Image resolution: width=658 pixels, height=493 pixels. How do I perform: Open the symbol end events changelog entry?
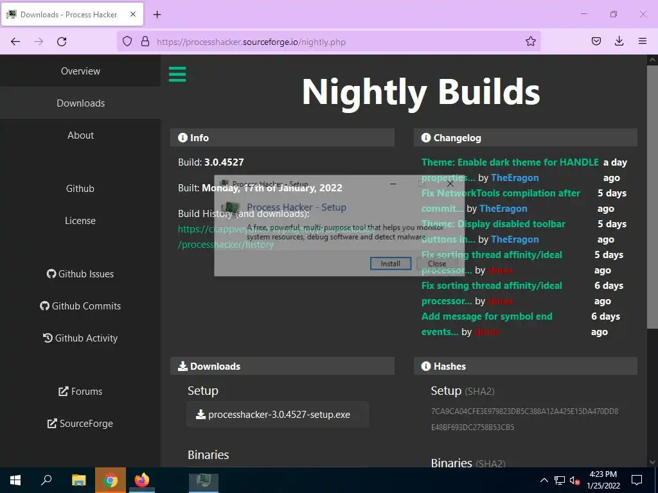coord(487,324)
